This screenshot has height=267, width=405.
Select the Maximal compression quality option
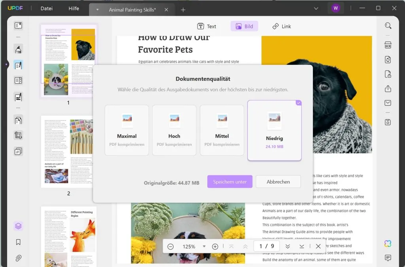point(127,130)
